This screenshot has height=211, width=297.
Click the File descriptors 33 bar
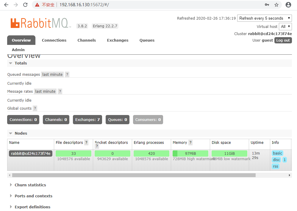pos(74,154)
